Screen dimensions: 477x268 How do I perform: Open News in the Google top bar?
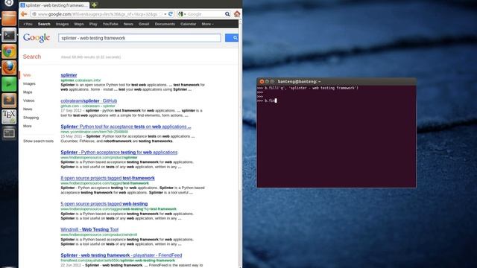(x=128, y=24)
